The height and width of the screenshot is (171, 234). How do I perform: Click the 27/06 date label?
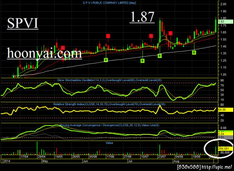coord(128,157)
